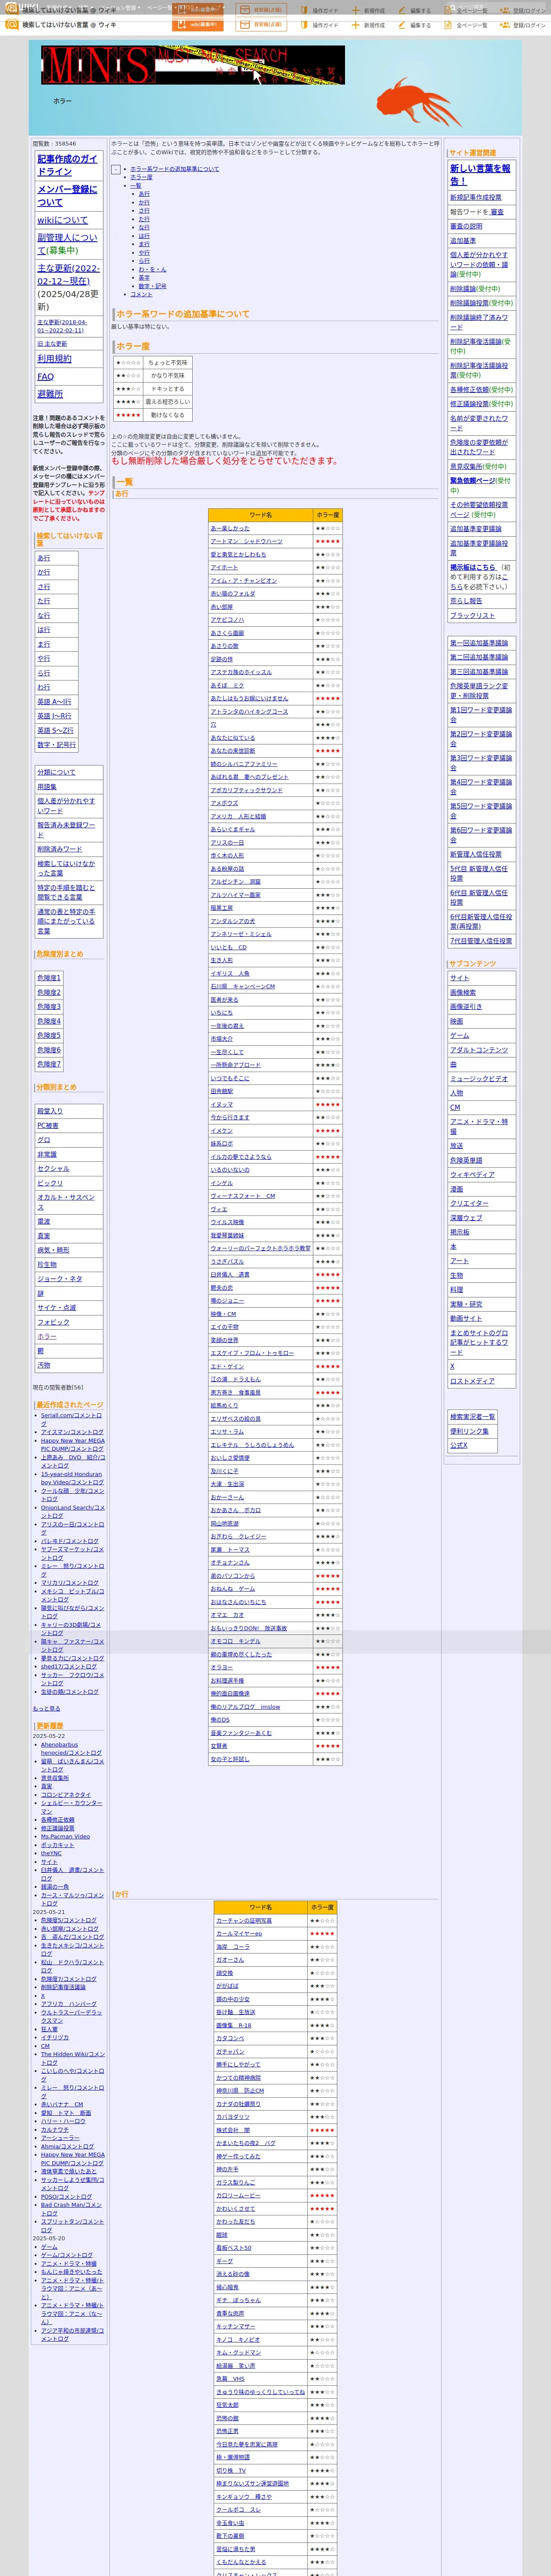The width and height of the screenshot is (551, 2576).
Task: Open 便利リンク集 link
Action: (469, 1431)
